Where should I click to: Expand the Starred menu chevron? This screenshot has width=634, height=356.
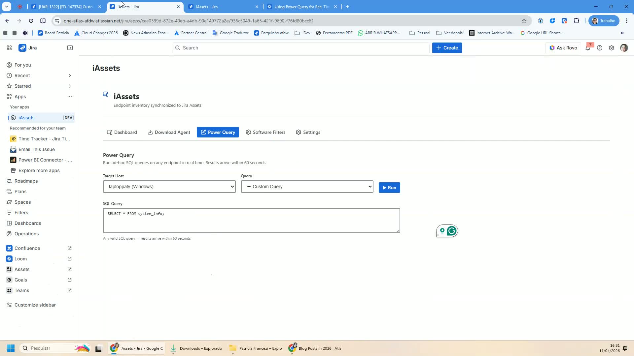[x=70, y=86]
